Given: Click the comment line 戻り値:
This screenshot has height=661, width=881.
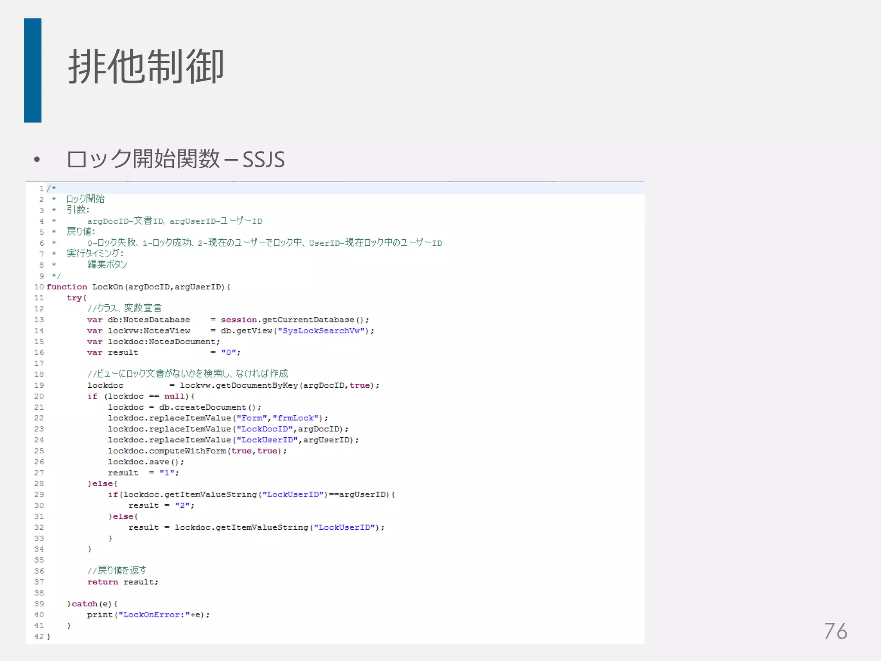Looking at the screenshot, I should tap(80, 232).
